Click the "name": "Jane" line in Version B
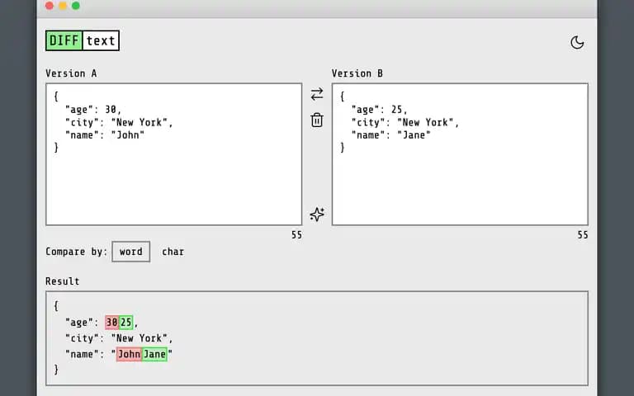The height and width of the screenshot is (396, 634). pos(391,135)
